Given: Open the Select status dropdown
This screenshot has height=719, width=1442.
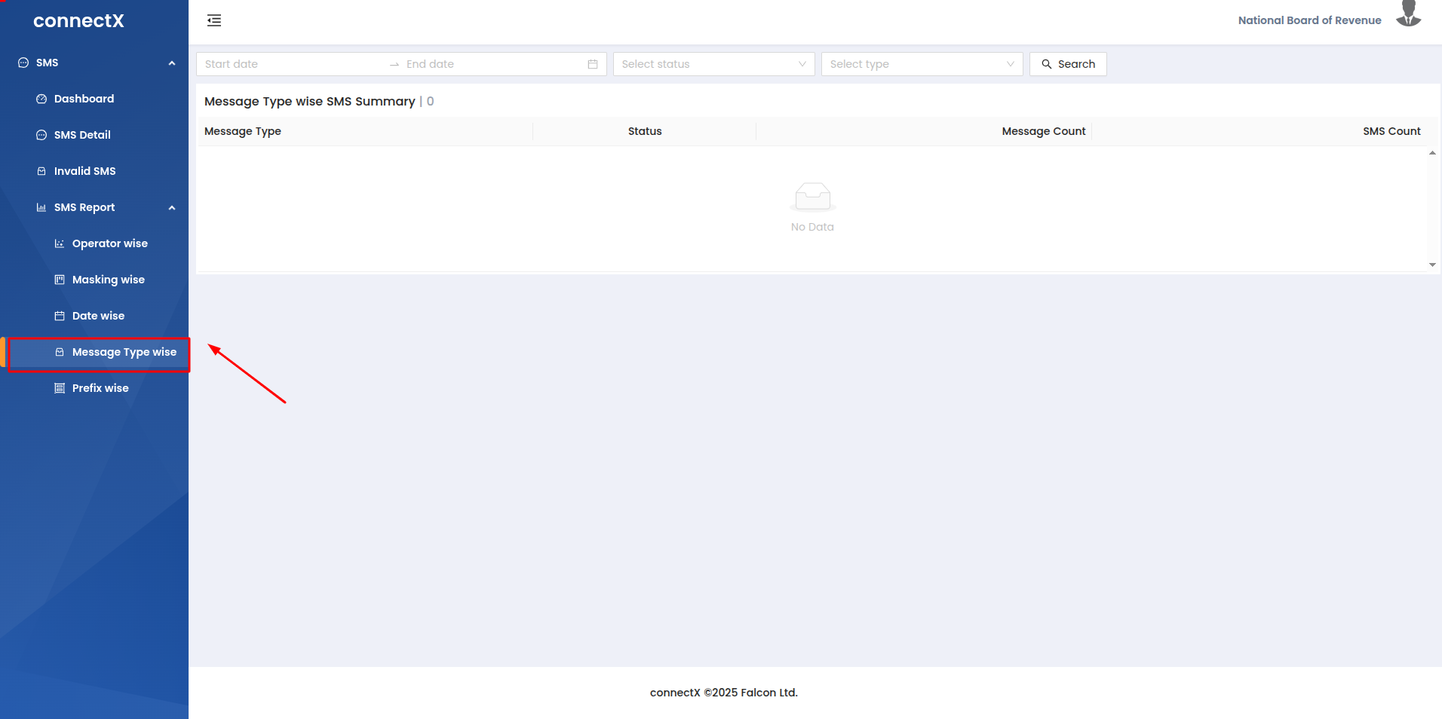Looking at the screenshot, I should pyautogui.click(x=713, y=64).
